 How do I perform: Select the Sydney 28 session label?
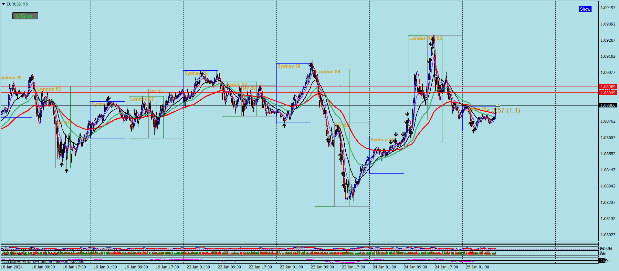click(11, 78)
